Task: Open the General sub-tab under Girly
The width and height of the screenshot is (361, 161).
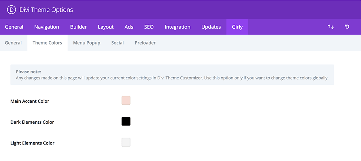Action: tap(13, 43)
